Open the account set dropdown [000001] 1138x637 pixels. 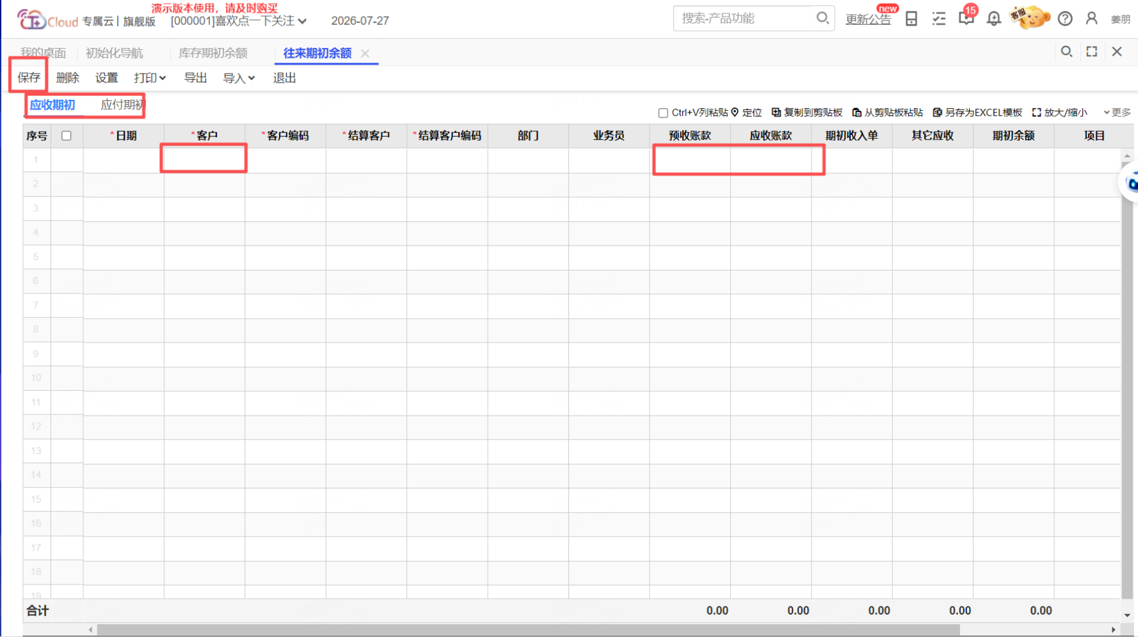point(239,21)
